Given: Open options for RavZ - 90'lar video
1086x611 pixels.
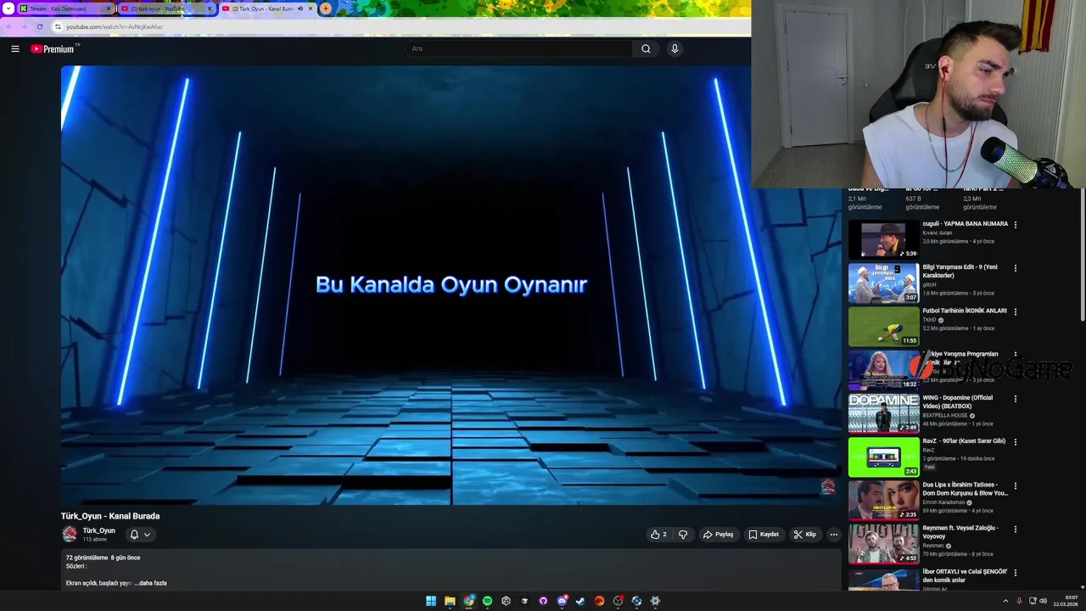Looking at the screenshot, I should [1016, 442].
